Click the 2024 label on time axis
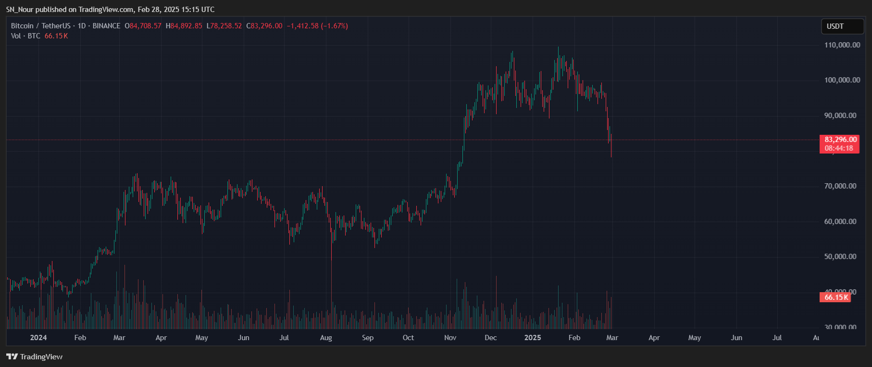The image size is (872, 367). click(38, 338)
